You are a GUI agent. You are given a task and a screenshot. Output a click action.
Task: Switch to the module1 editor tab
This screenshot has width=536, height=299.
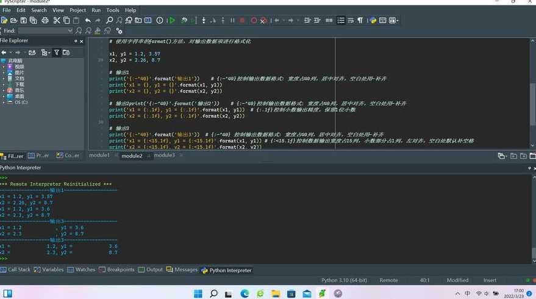99,156
